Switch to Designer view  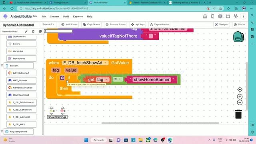pos(222,24)
